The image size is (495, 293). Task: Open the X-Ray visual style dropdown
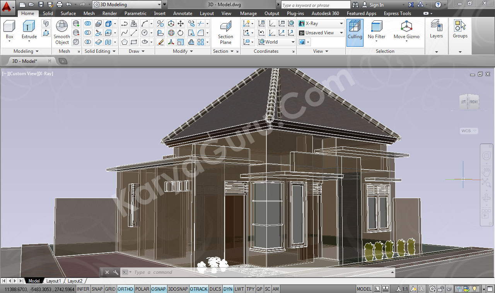point(321,24)
